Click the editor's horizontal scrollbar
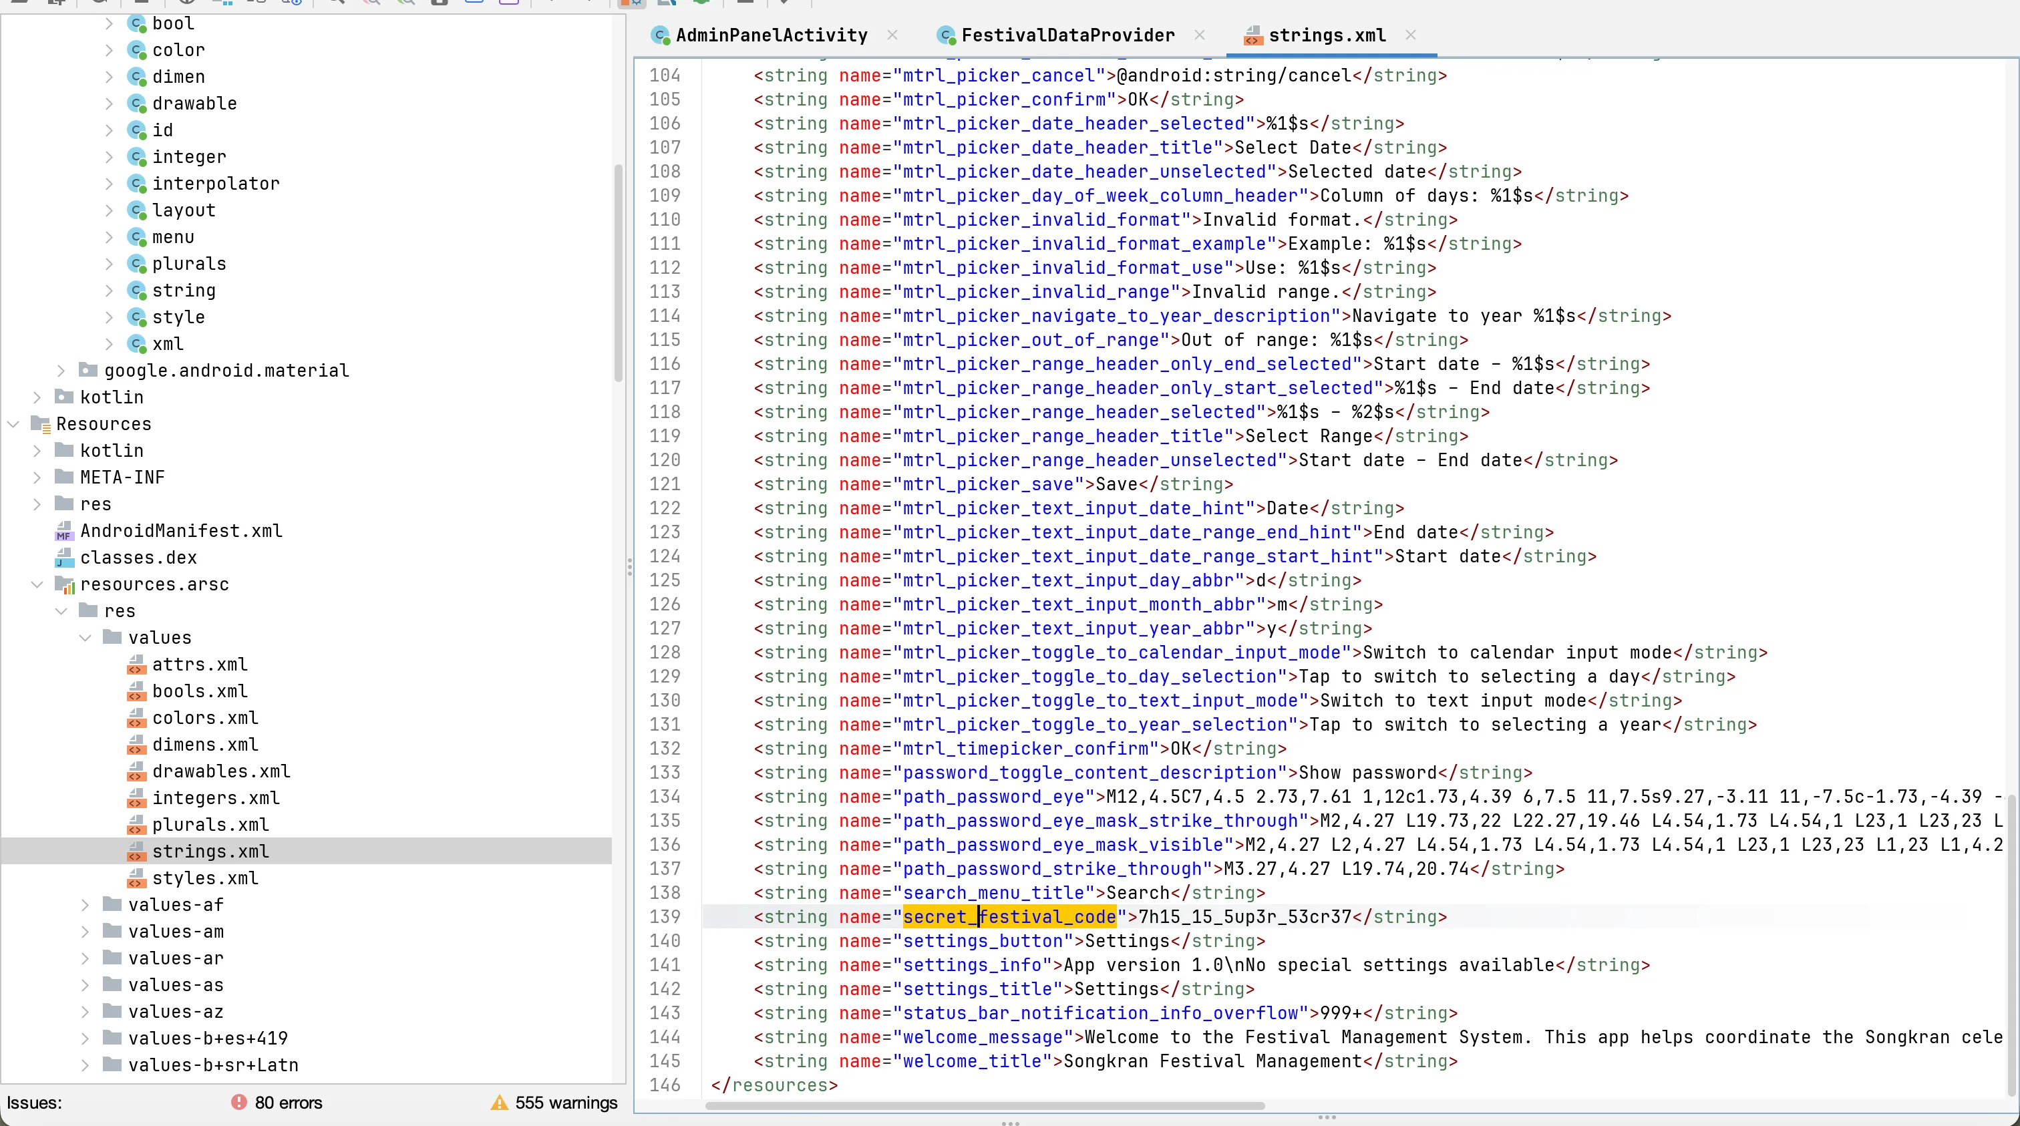The width and height of the screenshot is (2020, 1126). tap(984, 1105)
